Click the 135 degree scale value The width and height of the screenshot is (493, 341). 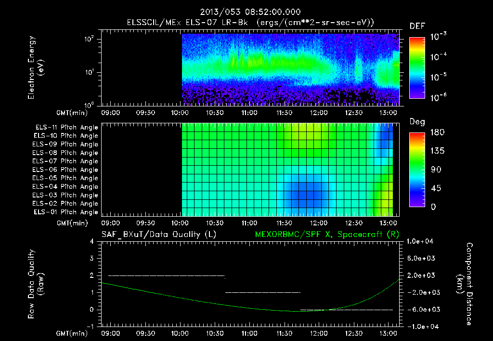(x=437, y=151)
